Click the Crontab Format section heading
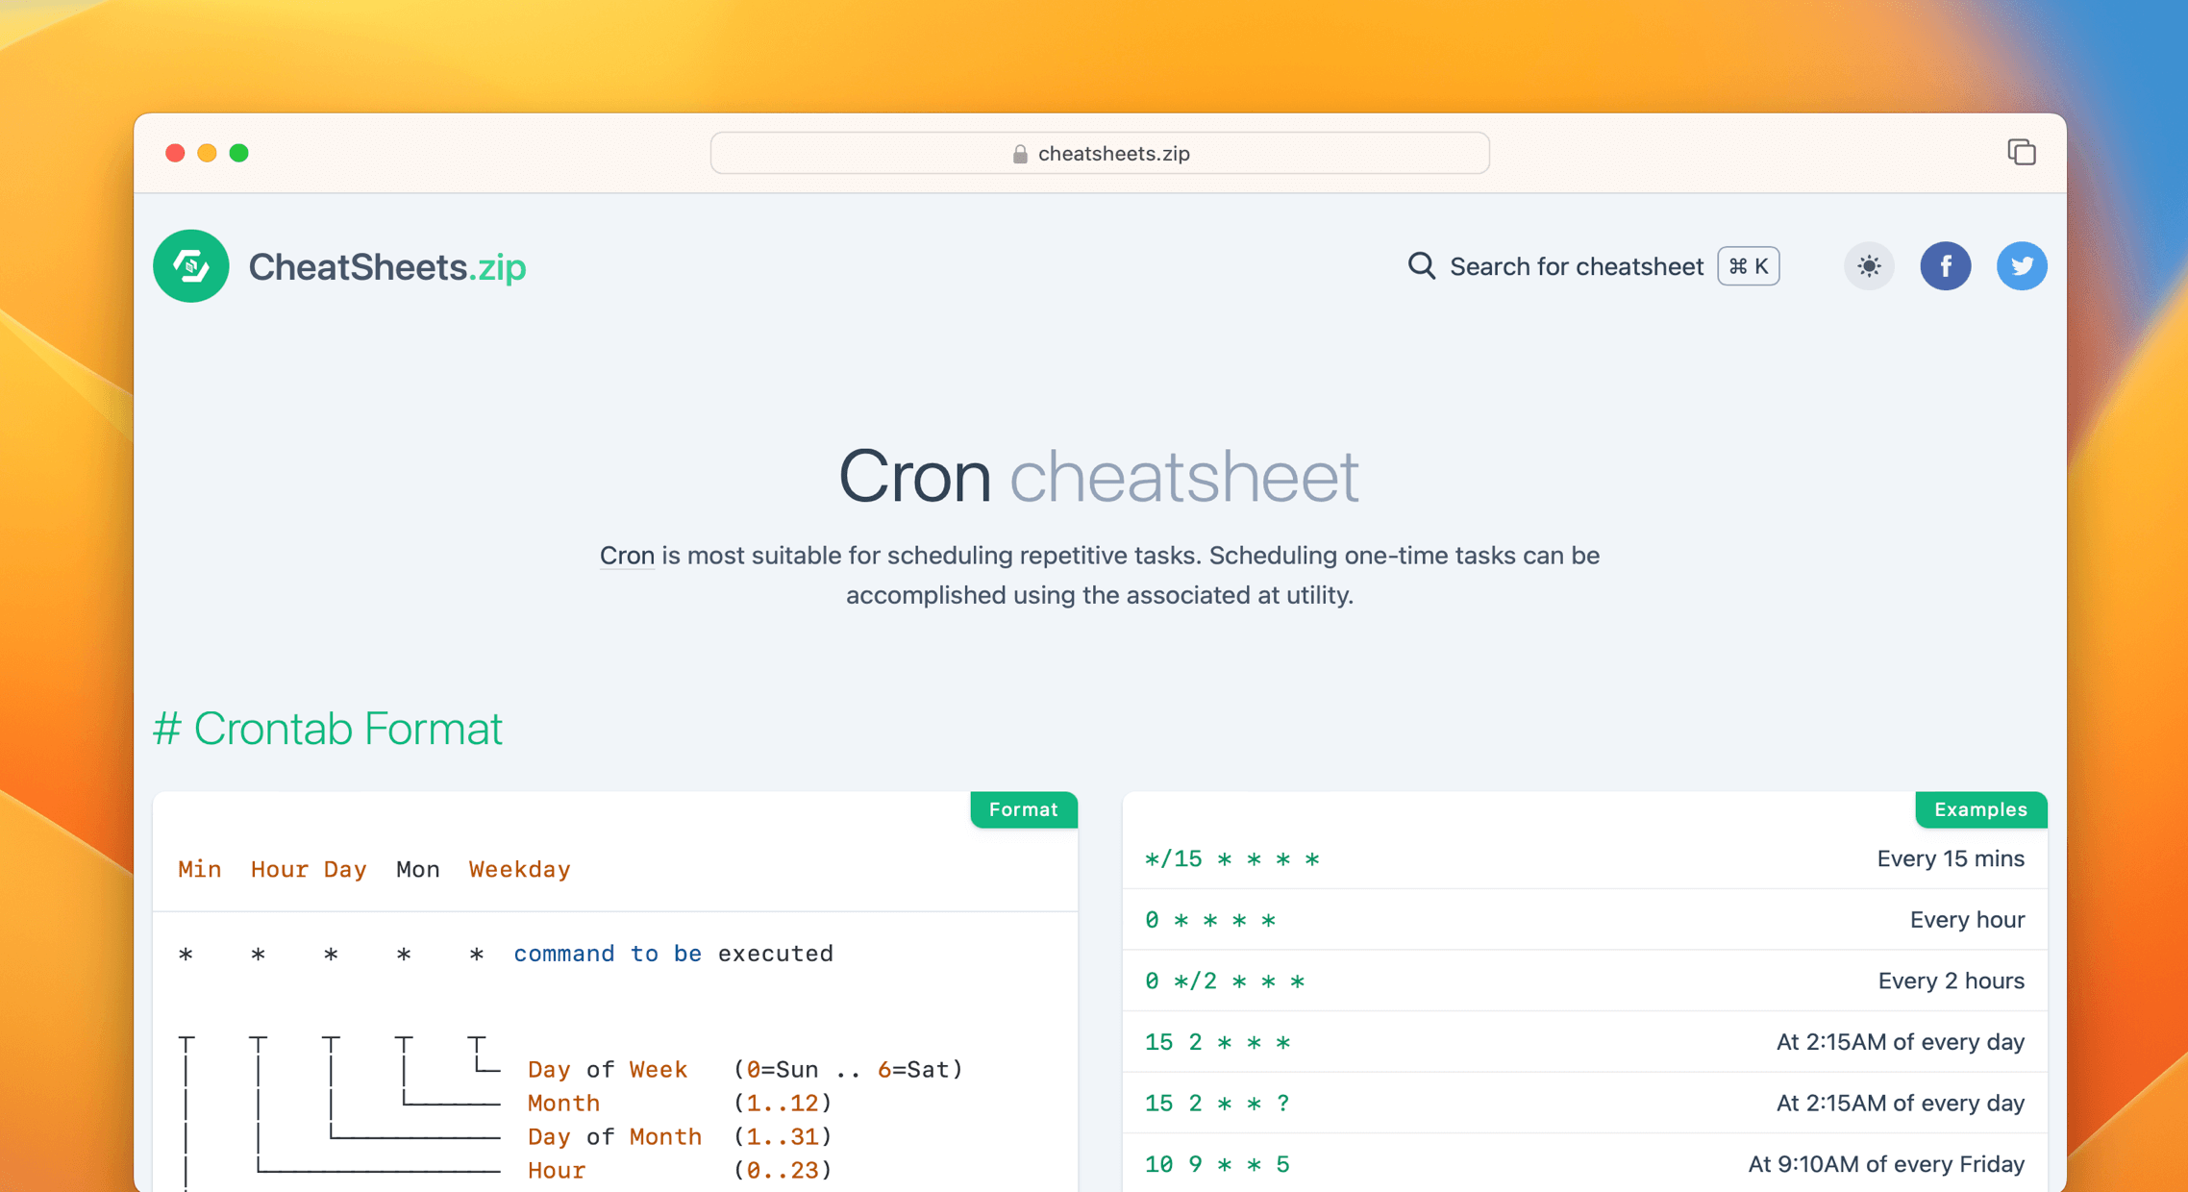The image size is (2188, 1192). [x=328, y=729]
